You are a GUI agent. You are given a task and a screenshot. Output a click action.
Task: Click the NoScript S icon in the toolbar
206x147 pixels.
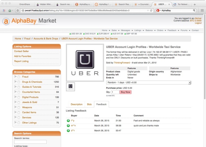[x=4, y=11]
